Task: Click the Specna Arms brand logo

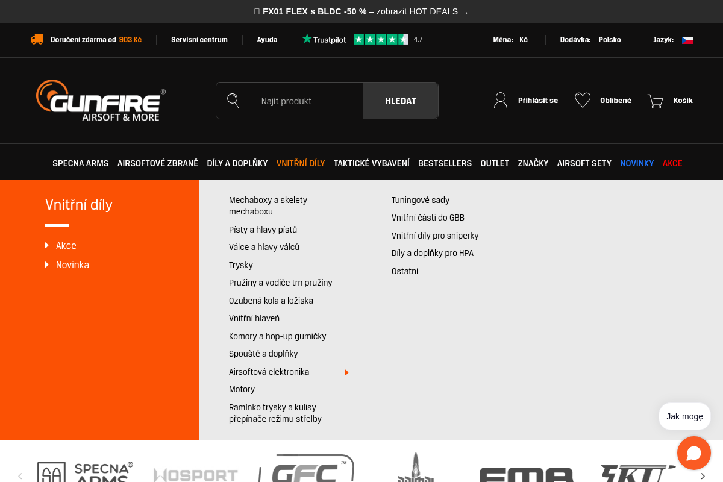Action: click(85, 472)
